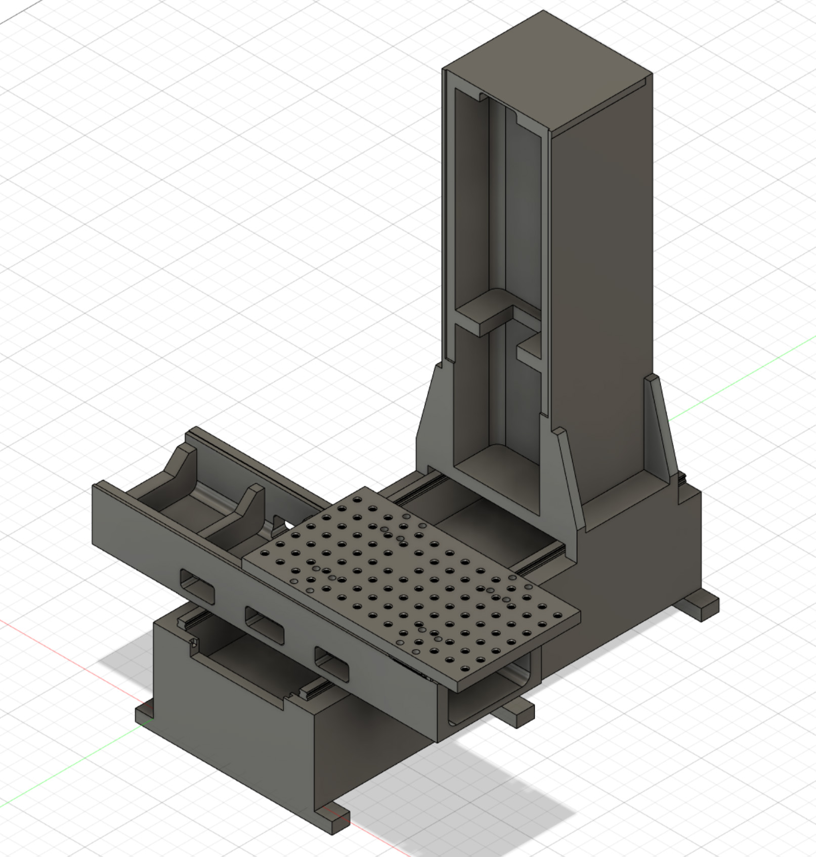Select the left triangular gusset at column base
This screenshot has height=857, width=816.
coord(430,420)
